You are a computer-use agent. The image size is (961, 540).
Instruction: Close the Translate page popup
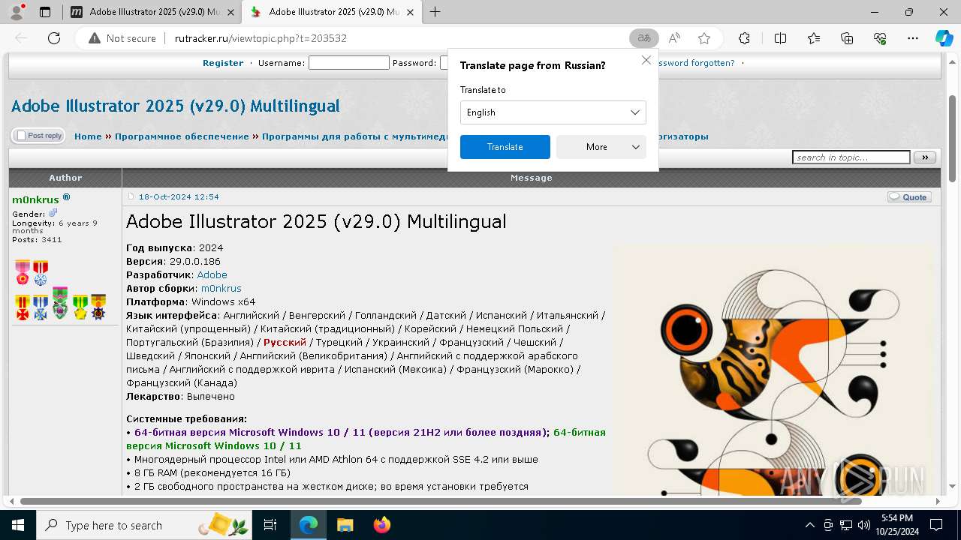point(646,60)
